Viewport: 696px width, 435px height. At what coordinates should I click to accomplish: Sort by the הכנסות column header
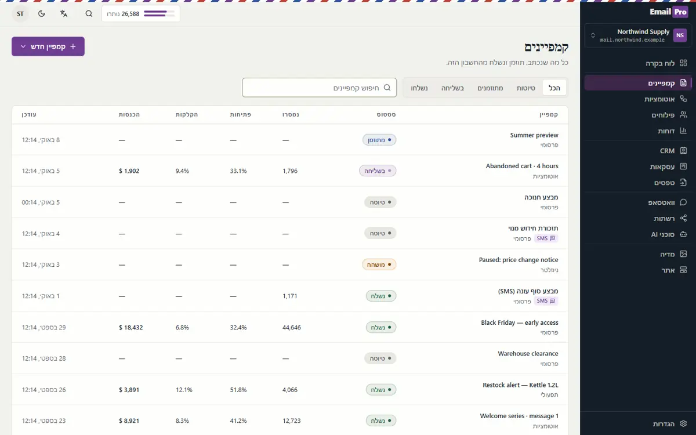pyautogui.click(x=129, y=115)
